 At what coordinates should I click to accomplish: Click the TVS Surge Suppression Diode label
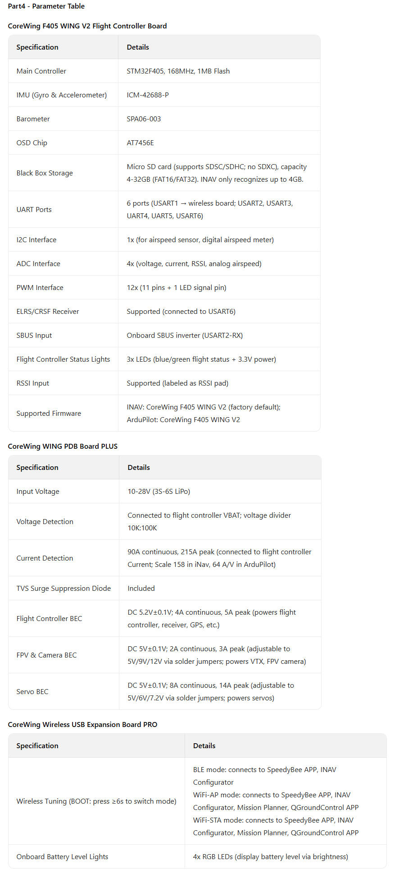tap(63, 589)
